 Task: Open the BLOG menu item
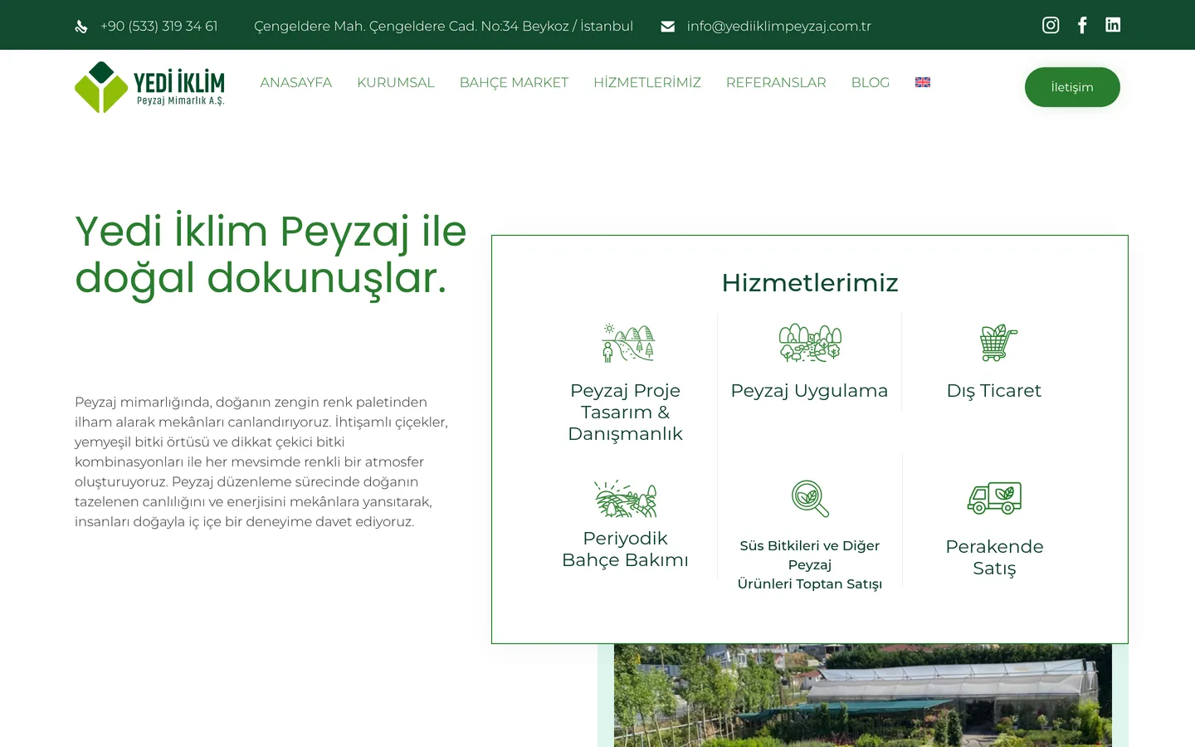click(871, 82)
